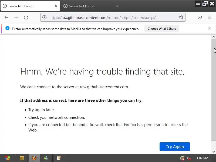
Task: Click the muted volume tray icon
Action: coord(189,158)
